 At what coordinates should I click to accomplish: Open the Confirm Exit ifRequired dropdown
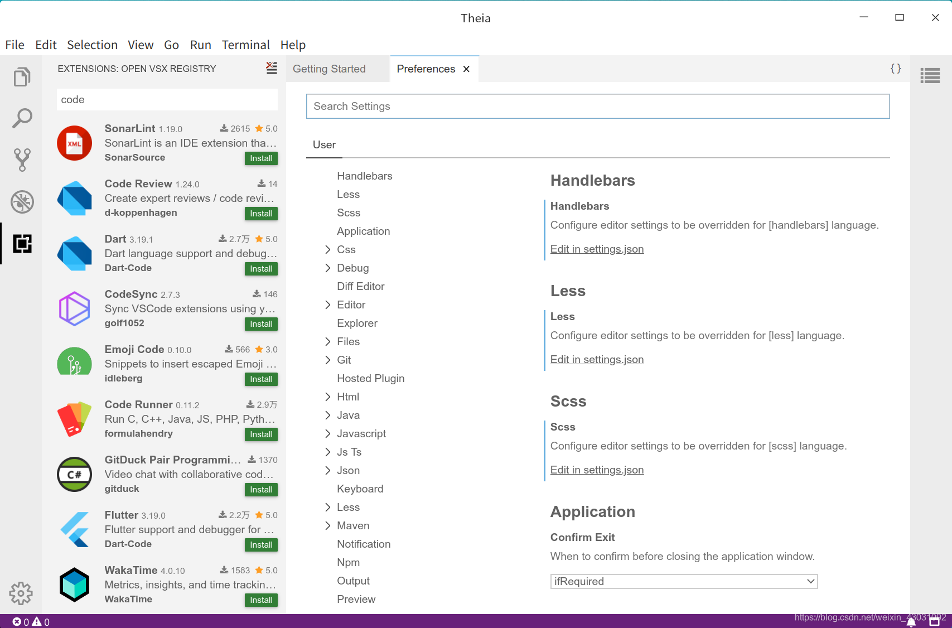pos(684,581)
